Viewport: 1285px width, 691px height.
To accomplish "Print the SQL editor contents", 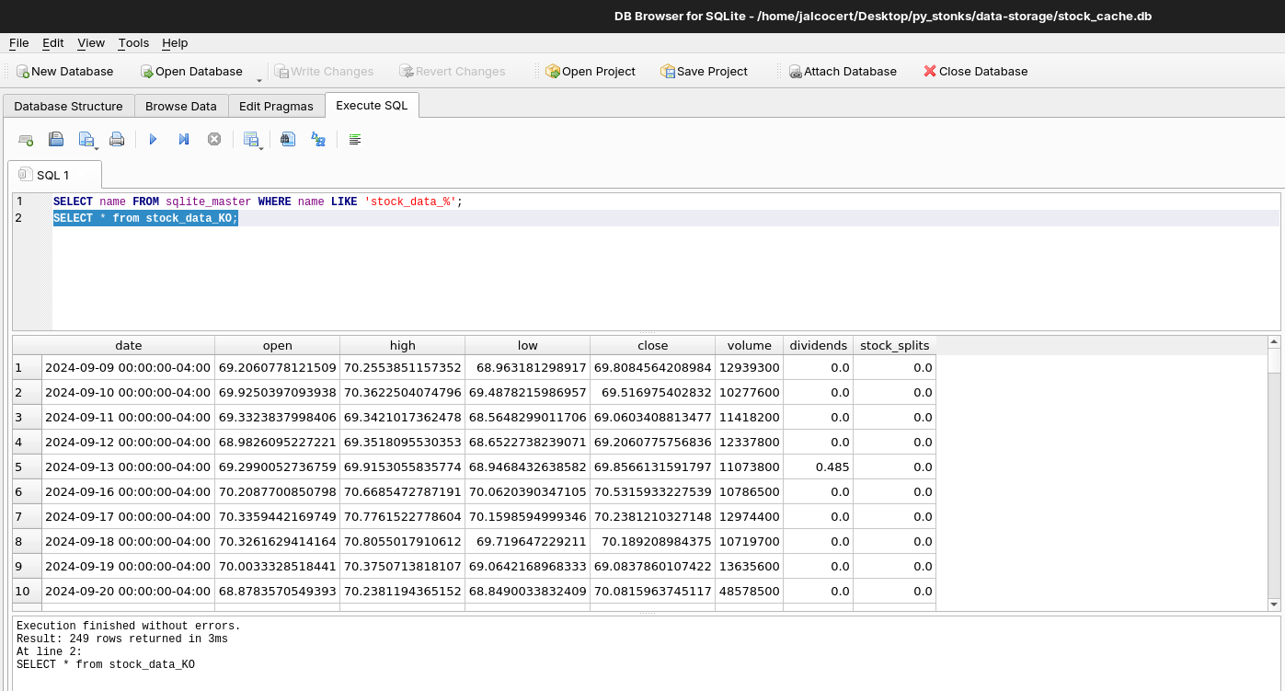I will [x=117, y=140].
